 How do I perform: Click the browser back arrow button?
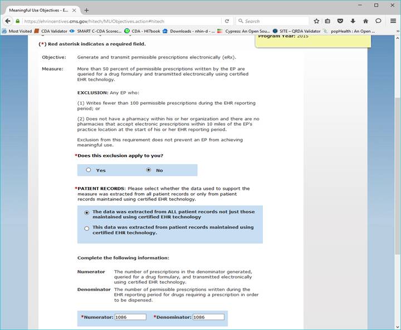point(8,21)
